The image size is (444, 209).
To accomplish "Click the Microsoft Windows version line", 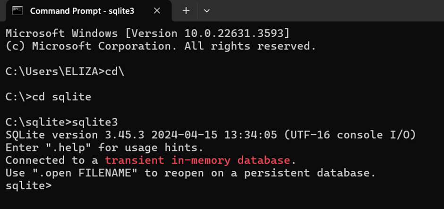I will pyautogui.click(x=147, y=33).
